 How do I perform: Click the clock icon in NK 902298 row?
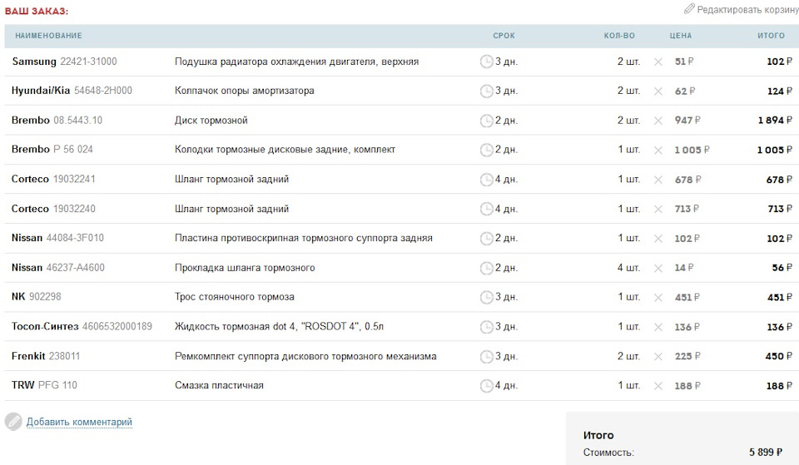point(487,297)
